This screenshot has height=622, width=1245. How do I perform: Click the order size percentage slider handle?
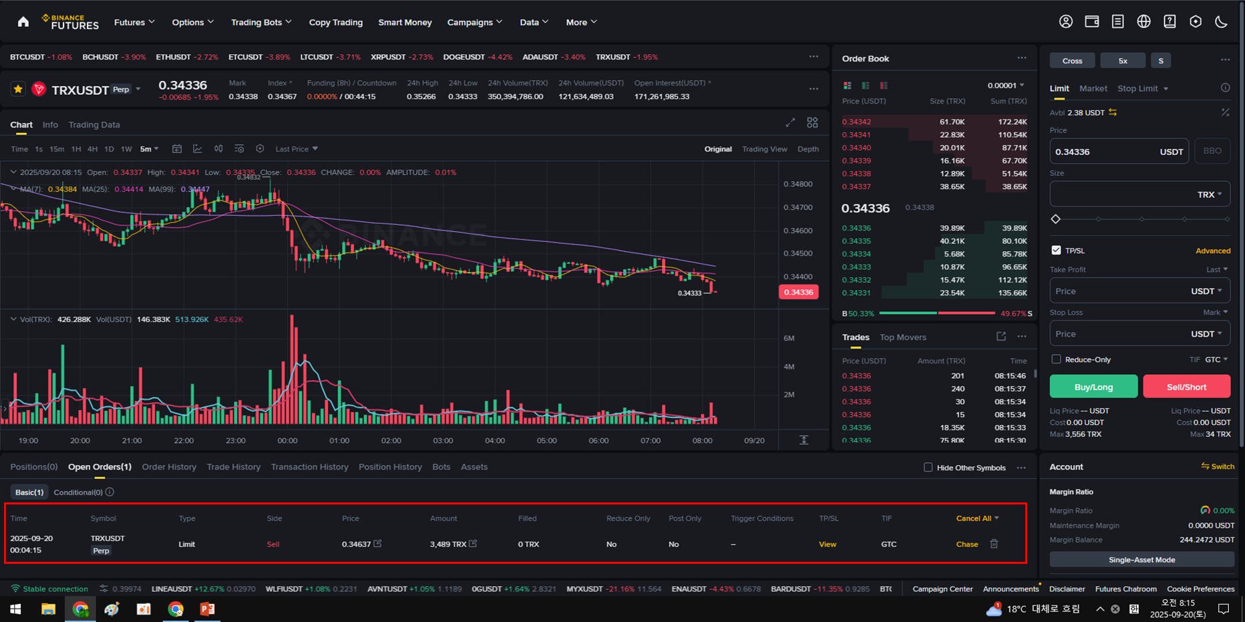pyautogui.click(x=1056, y=219)
